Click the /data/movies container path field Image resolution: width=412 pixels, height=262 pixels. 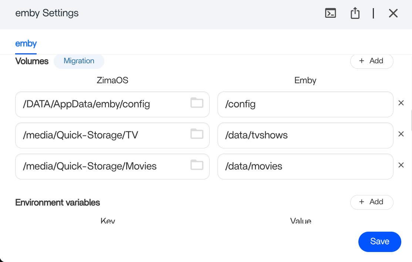(x=305, y=167)
